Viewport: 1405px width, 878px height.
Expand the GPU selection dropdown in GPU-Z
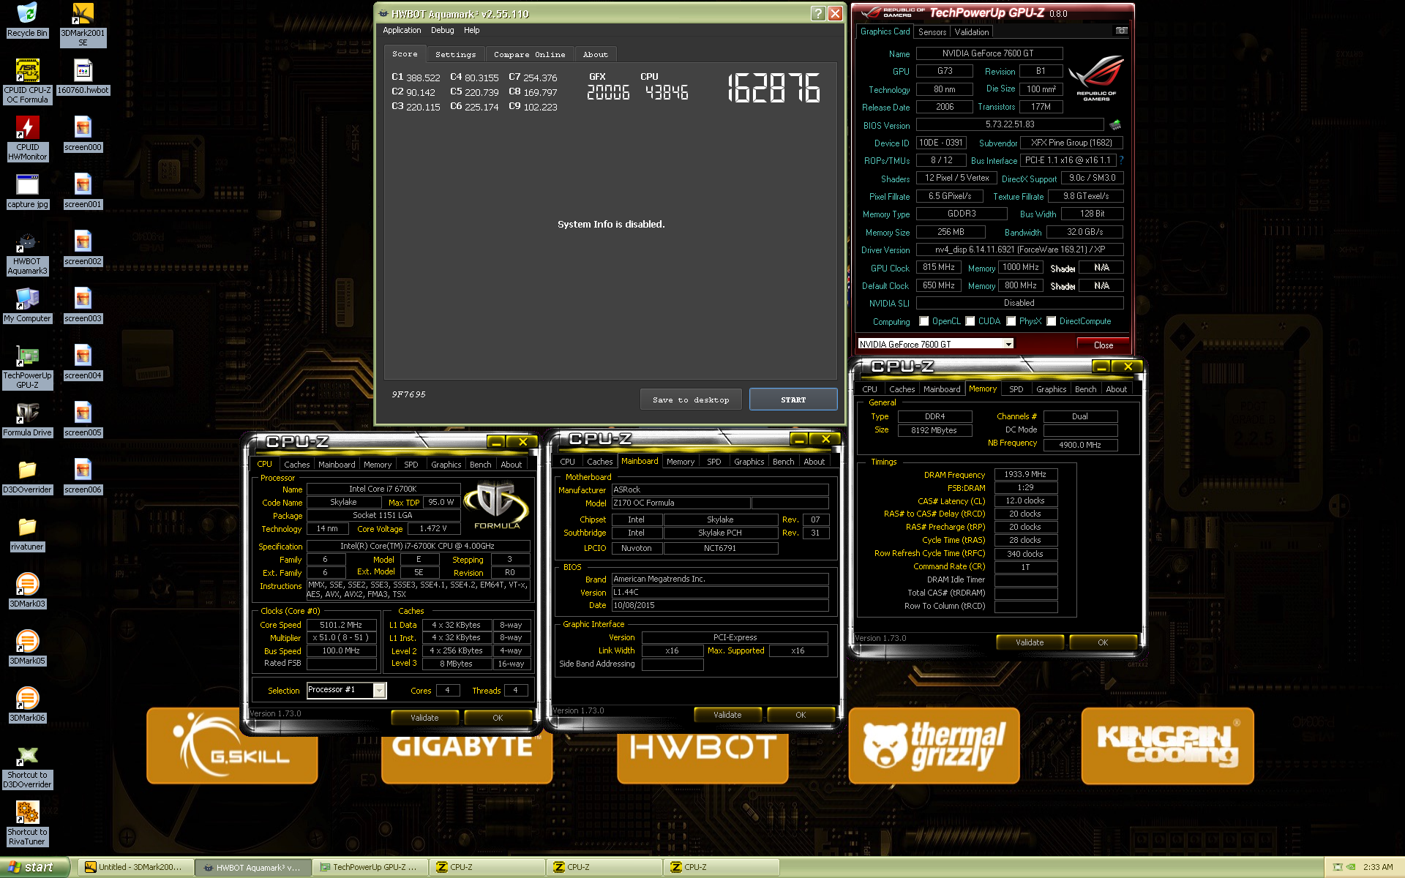1008,344
